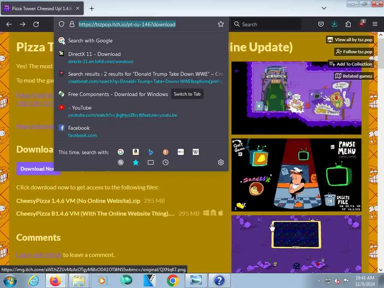Open the Firefox hamburger menu

tap(375, 24)
